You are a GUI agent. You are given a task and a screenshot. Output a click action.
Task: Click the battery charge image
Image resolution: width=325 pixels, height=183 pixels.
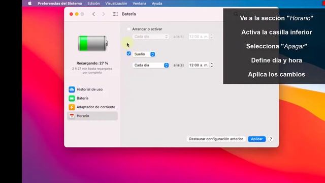[x=92, y=43]
